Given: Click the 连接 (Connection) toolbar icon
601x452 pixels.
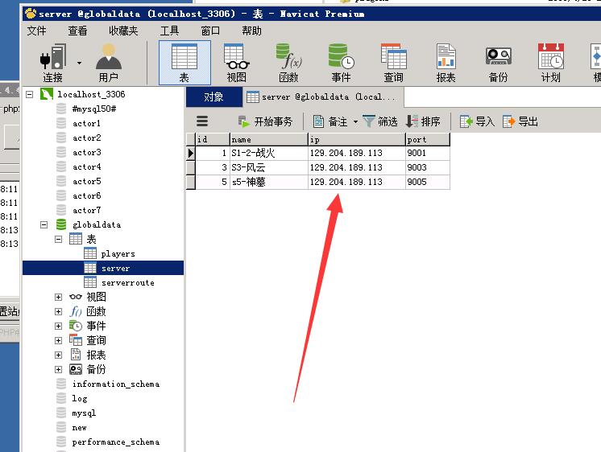Looking at the screenshot, I should (52, 63).
